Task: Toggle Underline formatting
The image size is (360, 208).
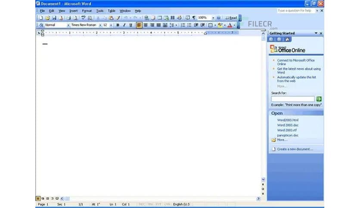Action: [130, 25]
